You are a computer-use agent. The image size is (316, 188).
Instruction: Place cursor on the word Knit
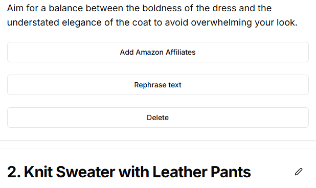(x=38, y=172)
